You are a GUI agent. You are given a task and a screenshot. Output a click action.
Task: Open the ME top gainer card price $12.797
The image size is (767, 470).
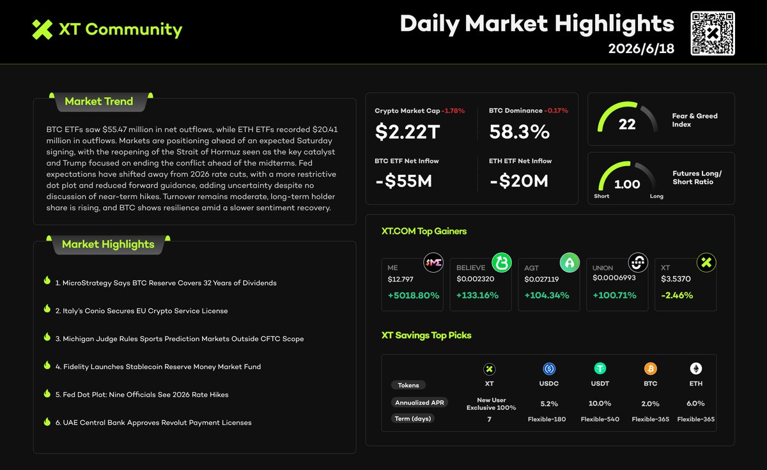click(x=401, y=279)
